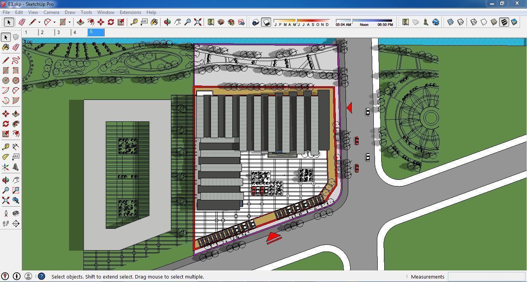Select the Section Plane tool in left panel
The width and height of the screenshot is (527, 282).
[16, 224]
